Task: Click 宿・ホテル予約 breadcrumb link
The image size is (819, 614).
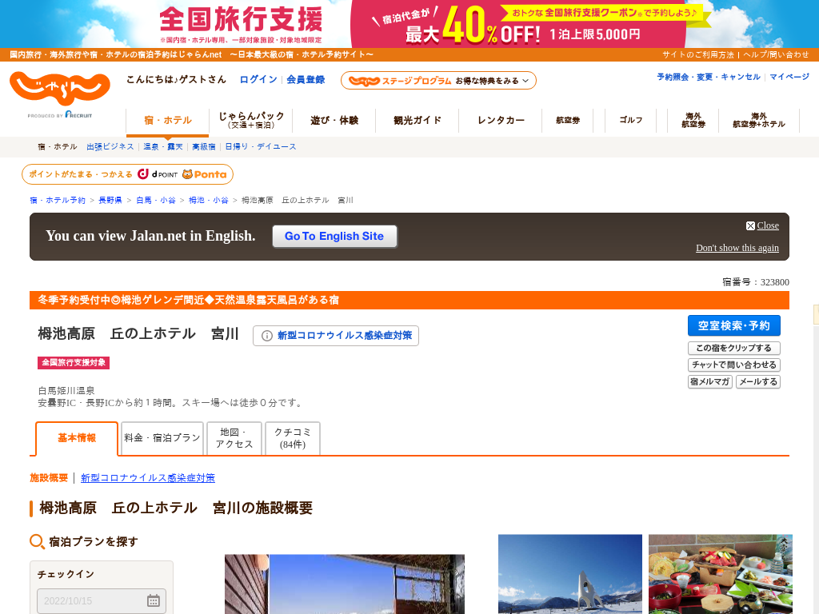Action: pyautogui.click(x=58, y=200)
